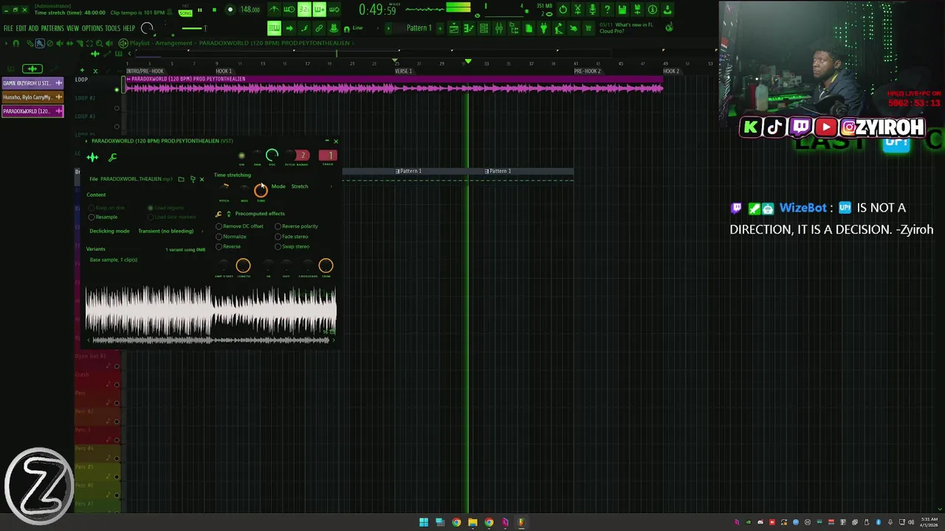Expand the Playlist Arrangement menu arrow
This screenshot has width=945, height=531.
(x=6, y=44)
